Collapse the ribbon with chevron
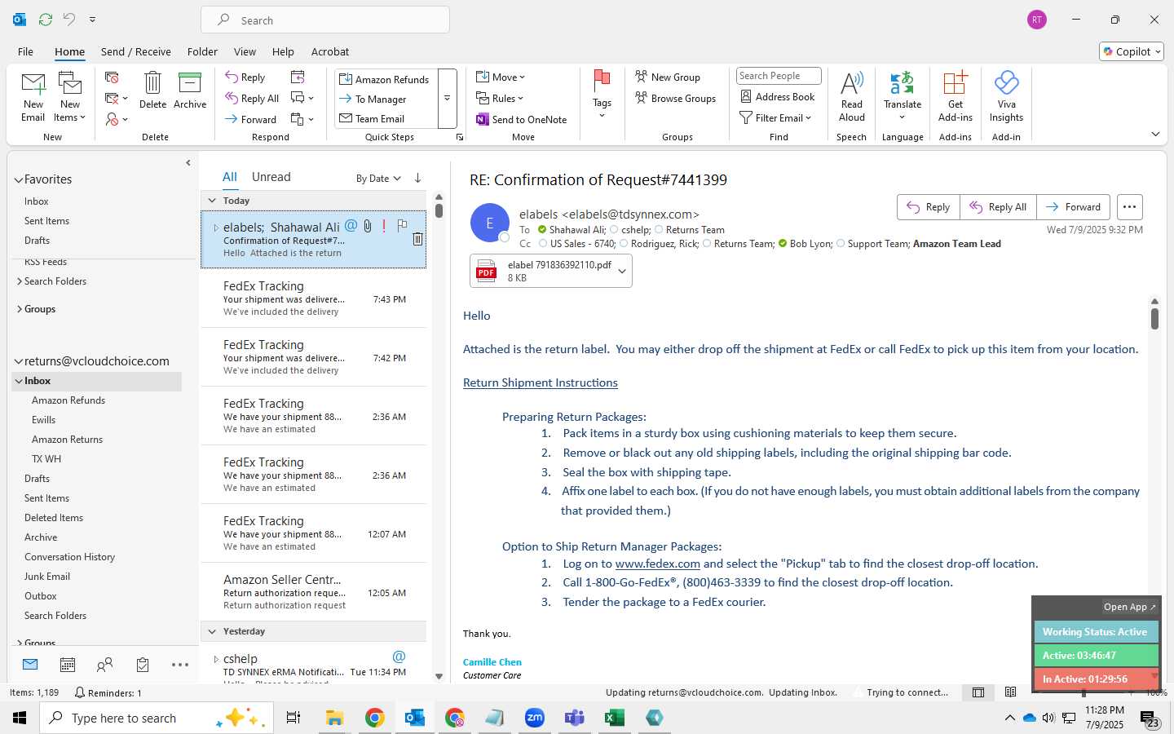This screenshot has width=1174, height=734. pyautogui.click(x=1155, y=134)
